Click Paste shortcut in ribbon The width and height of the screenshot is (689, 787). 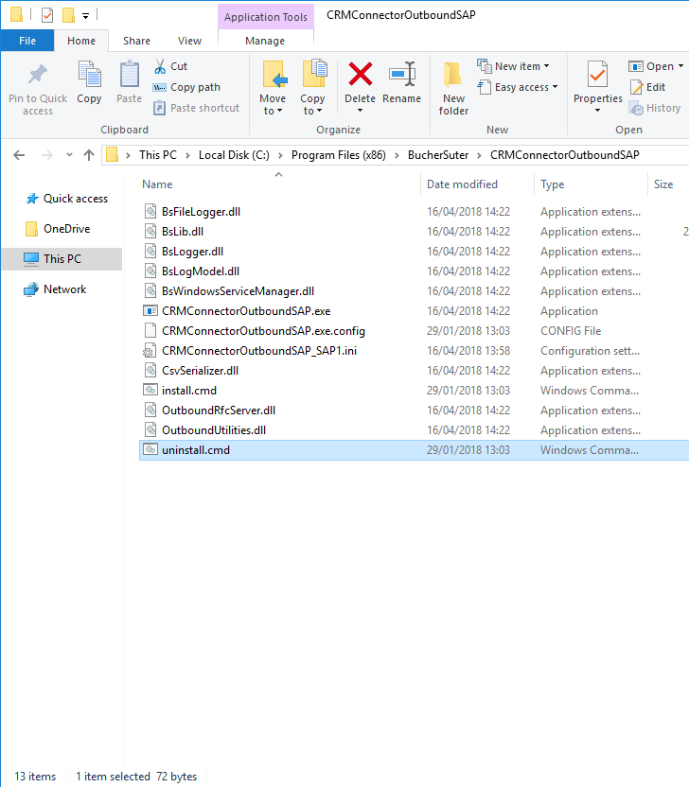(196, 108)
